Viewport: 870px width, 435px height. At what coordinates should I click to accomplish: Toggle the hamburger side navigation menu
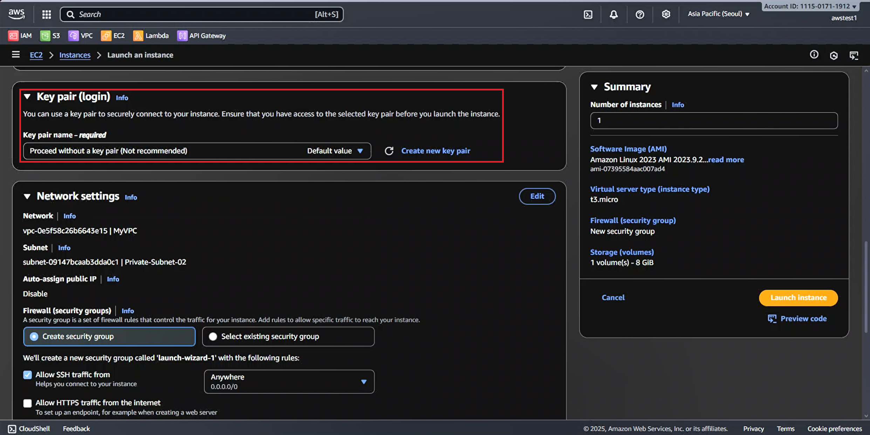click(x=15, y=55)
